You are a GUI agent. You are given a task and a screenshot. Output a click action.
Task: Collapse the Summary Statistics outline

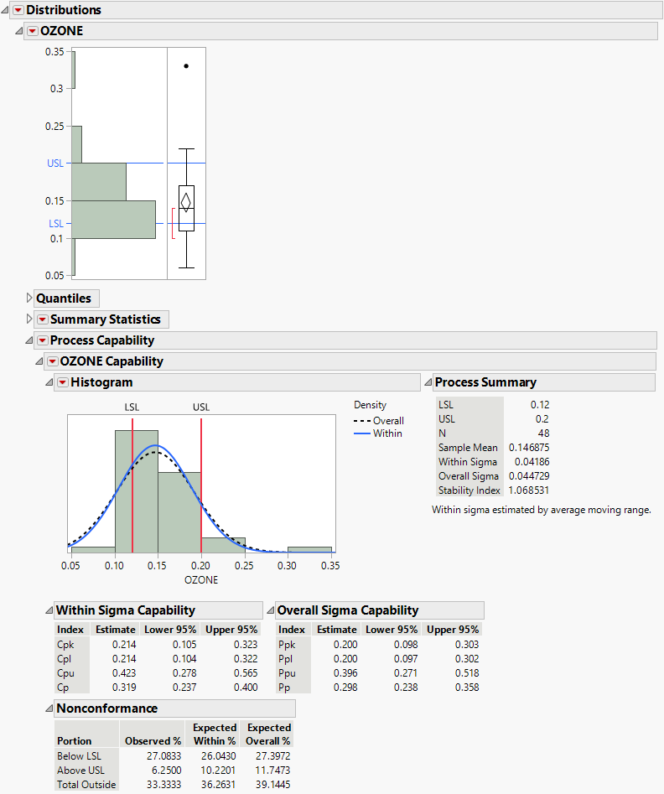tap(29, 319)
